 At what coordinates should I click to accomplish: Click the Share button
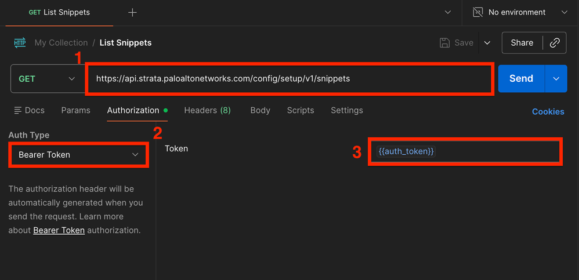click(x=522, y=43)
